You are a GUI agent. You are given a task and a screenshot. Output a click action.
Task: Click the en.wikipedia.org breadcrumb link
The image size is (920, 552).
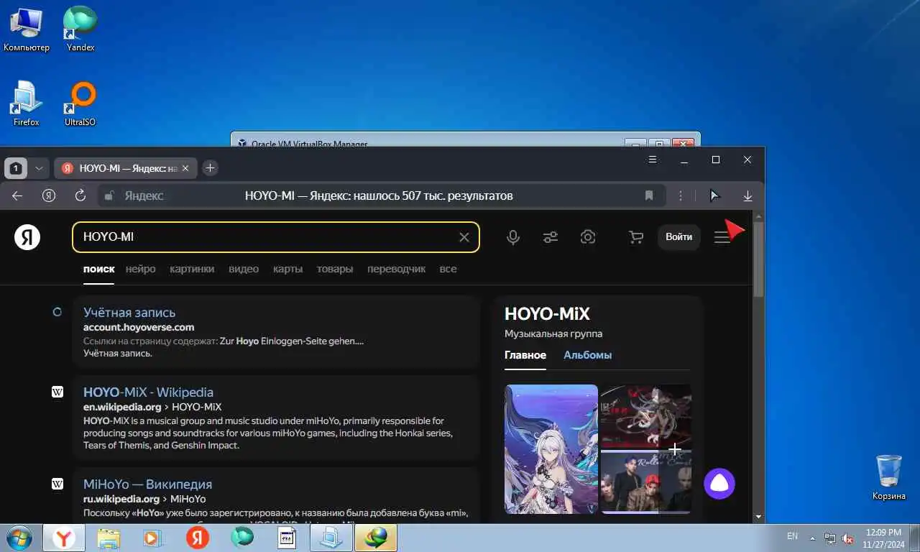pyautogui.click(x=122, y=407)
